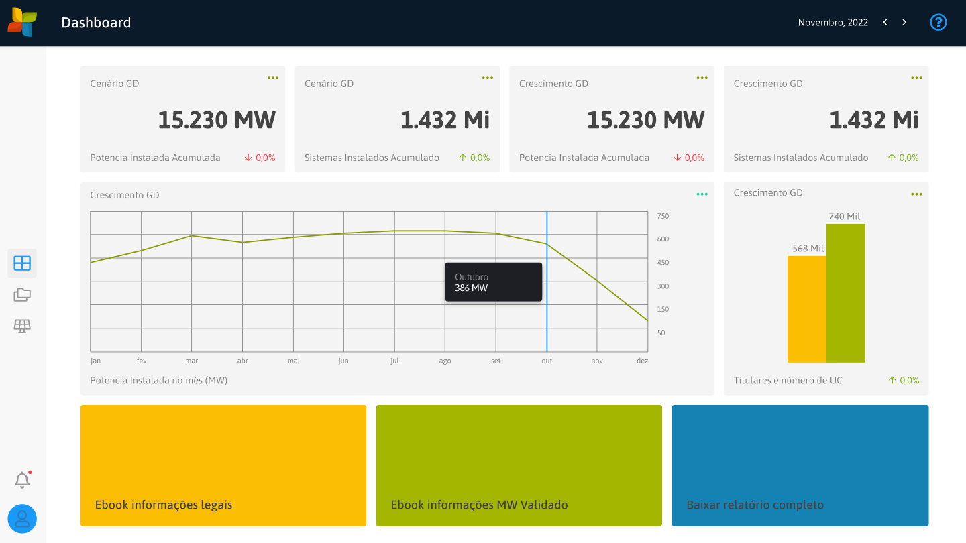Open the help question mark icon

(938, 22)
